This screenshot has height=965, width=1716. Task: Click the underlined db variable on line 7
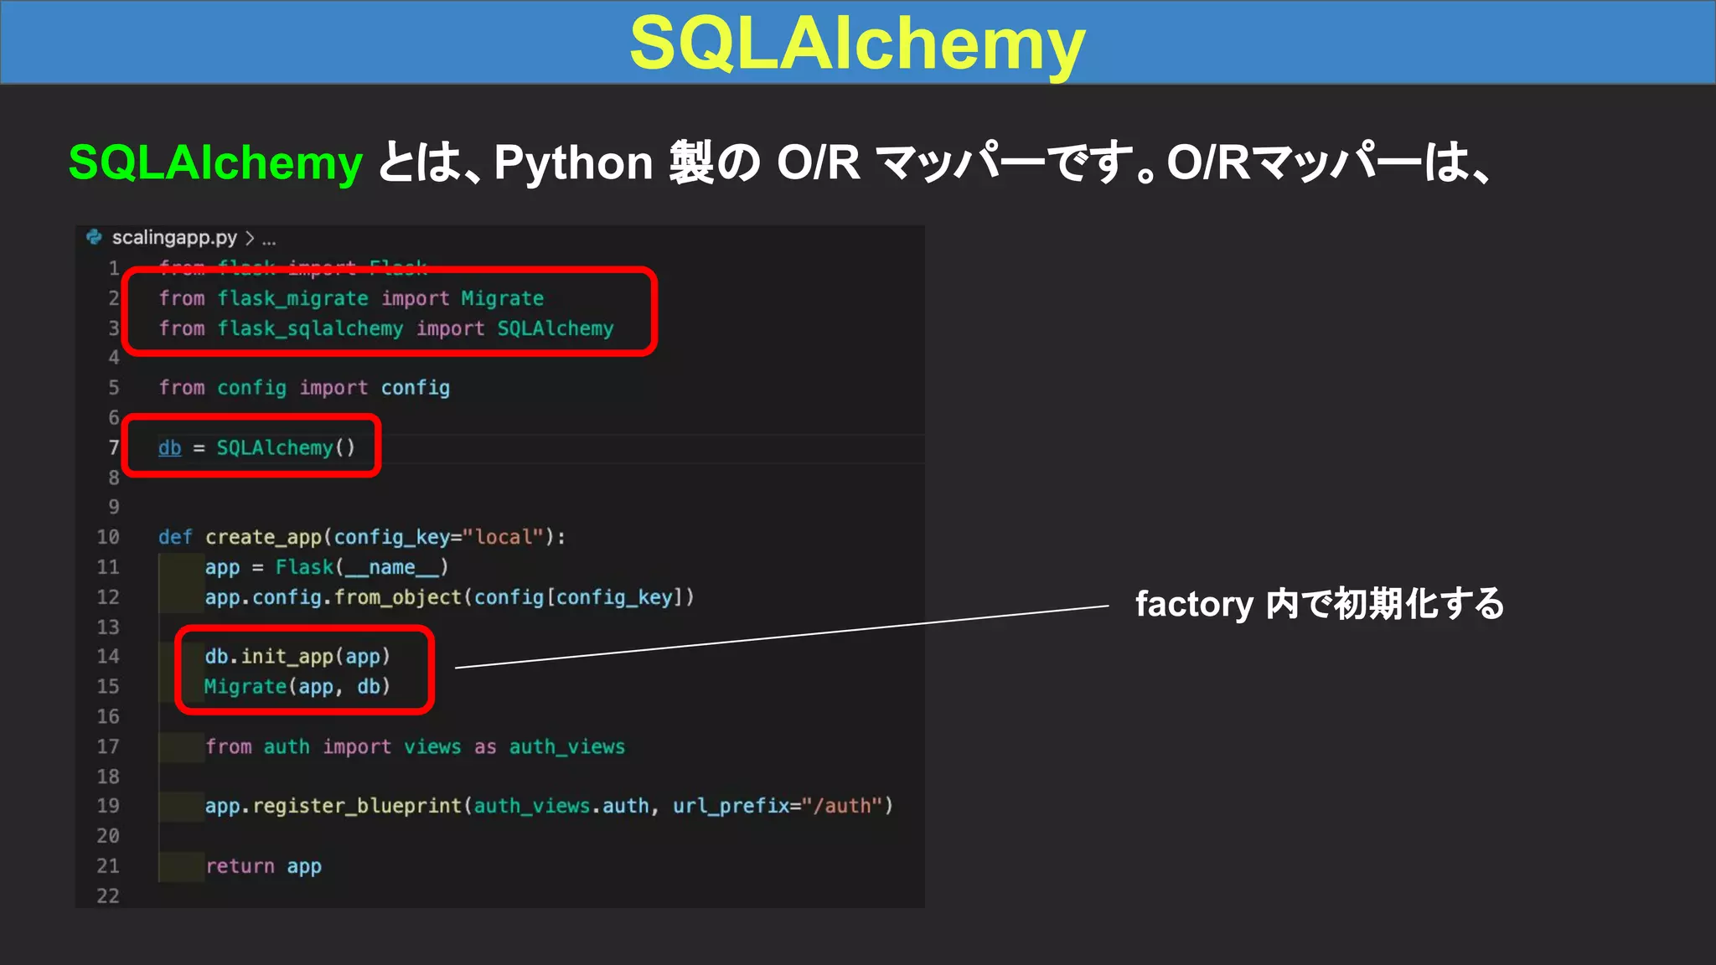click(x=170, y=448)
